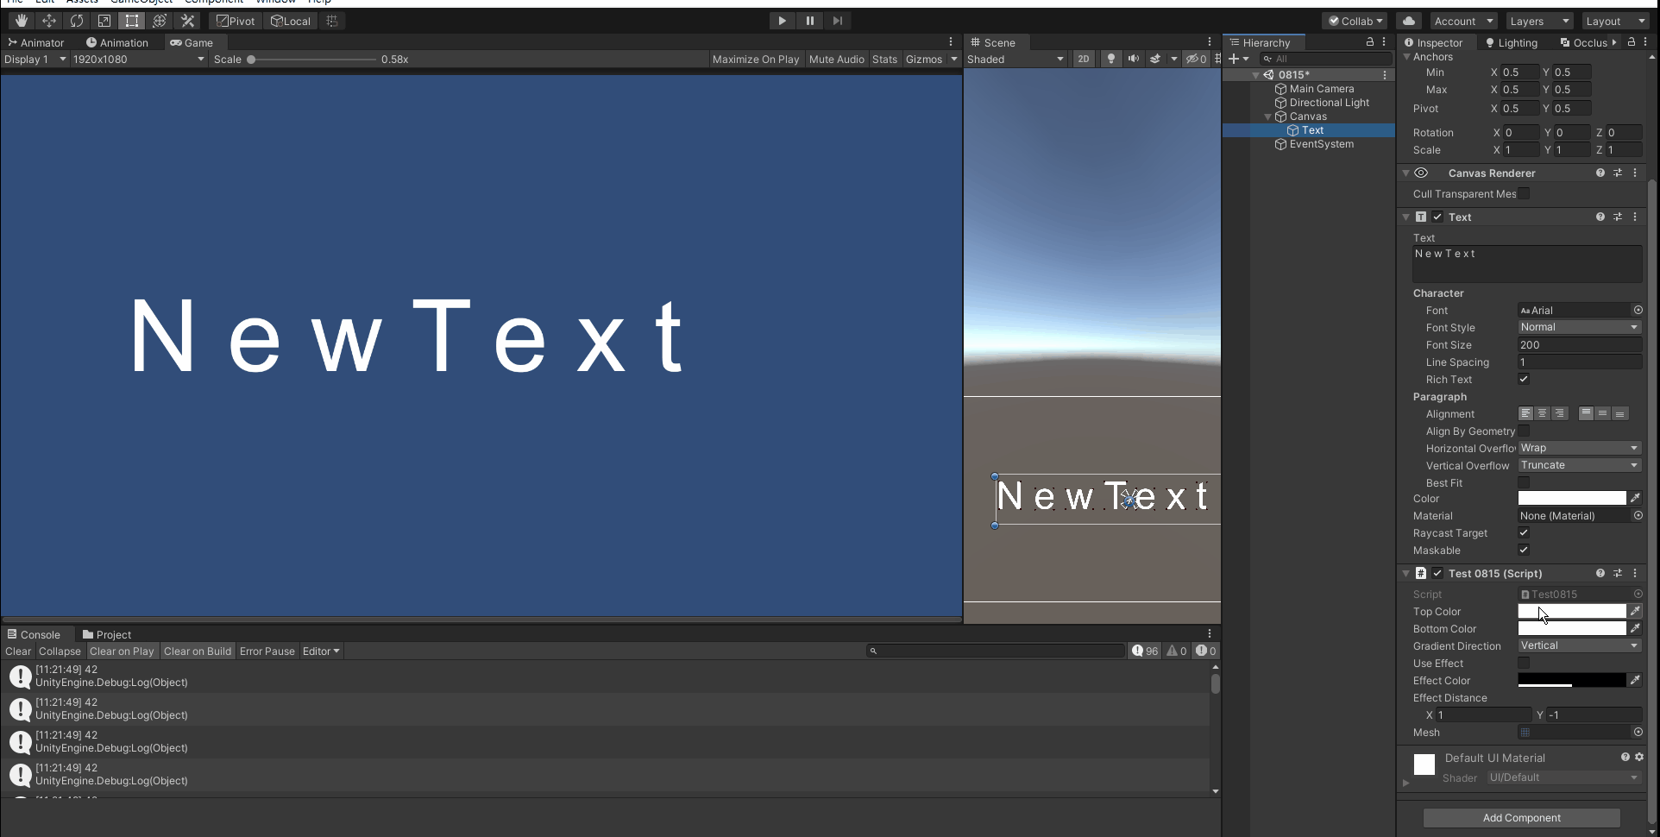Screen dimensions: 1660x837
Task: Open the Font object picker
Action: point(1638,310)
